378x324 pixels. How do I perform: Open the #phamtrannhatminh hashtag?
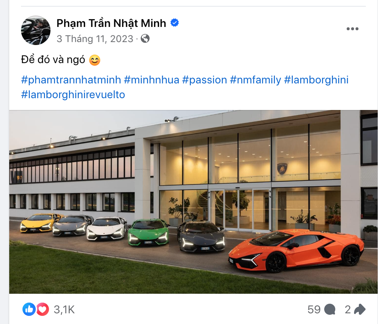pos(71,80)
